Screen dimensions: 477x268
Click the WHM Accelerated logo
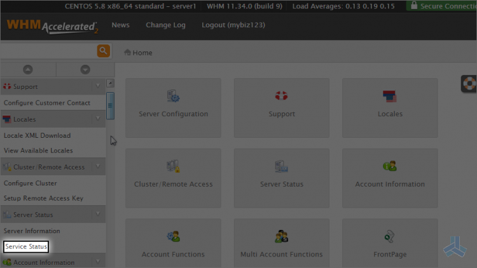(x=52, y=27)
